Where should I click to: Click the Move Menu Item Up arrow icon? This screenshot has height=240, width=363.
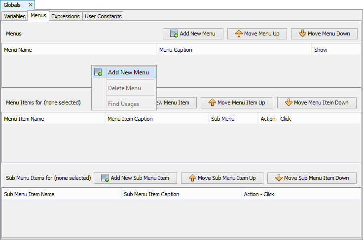pyautogui.click(x=212, y=103)
